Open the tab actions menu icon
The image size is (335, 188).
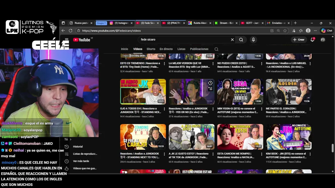tap(63, 23)
